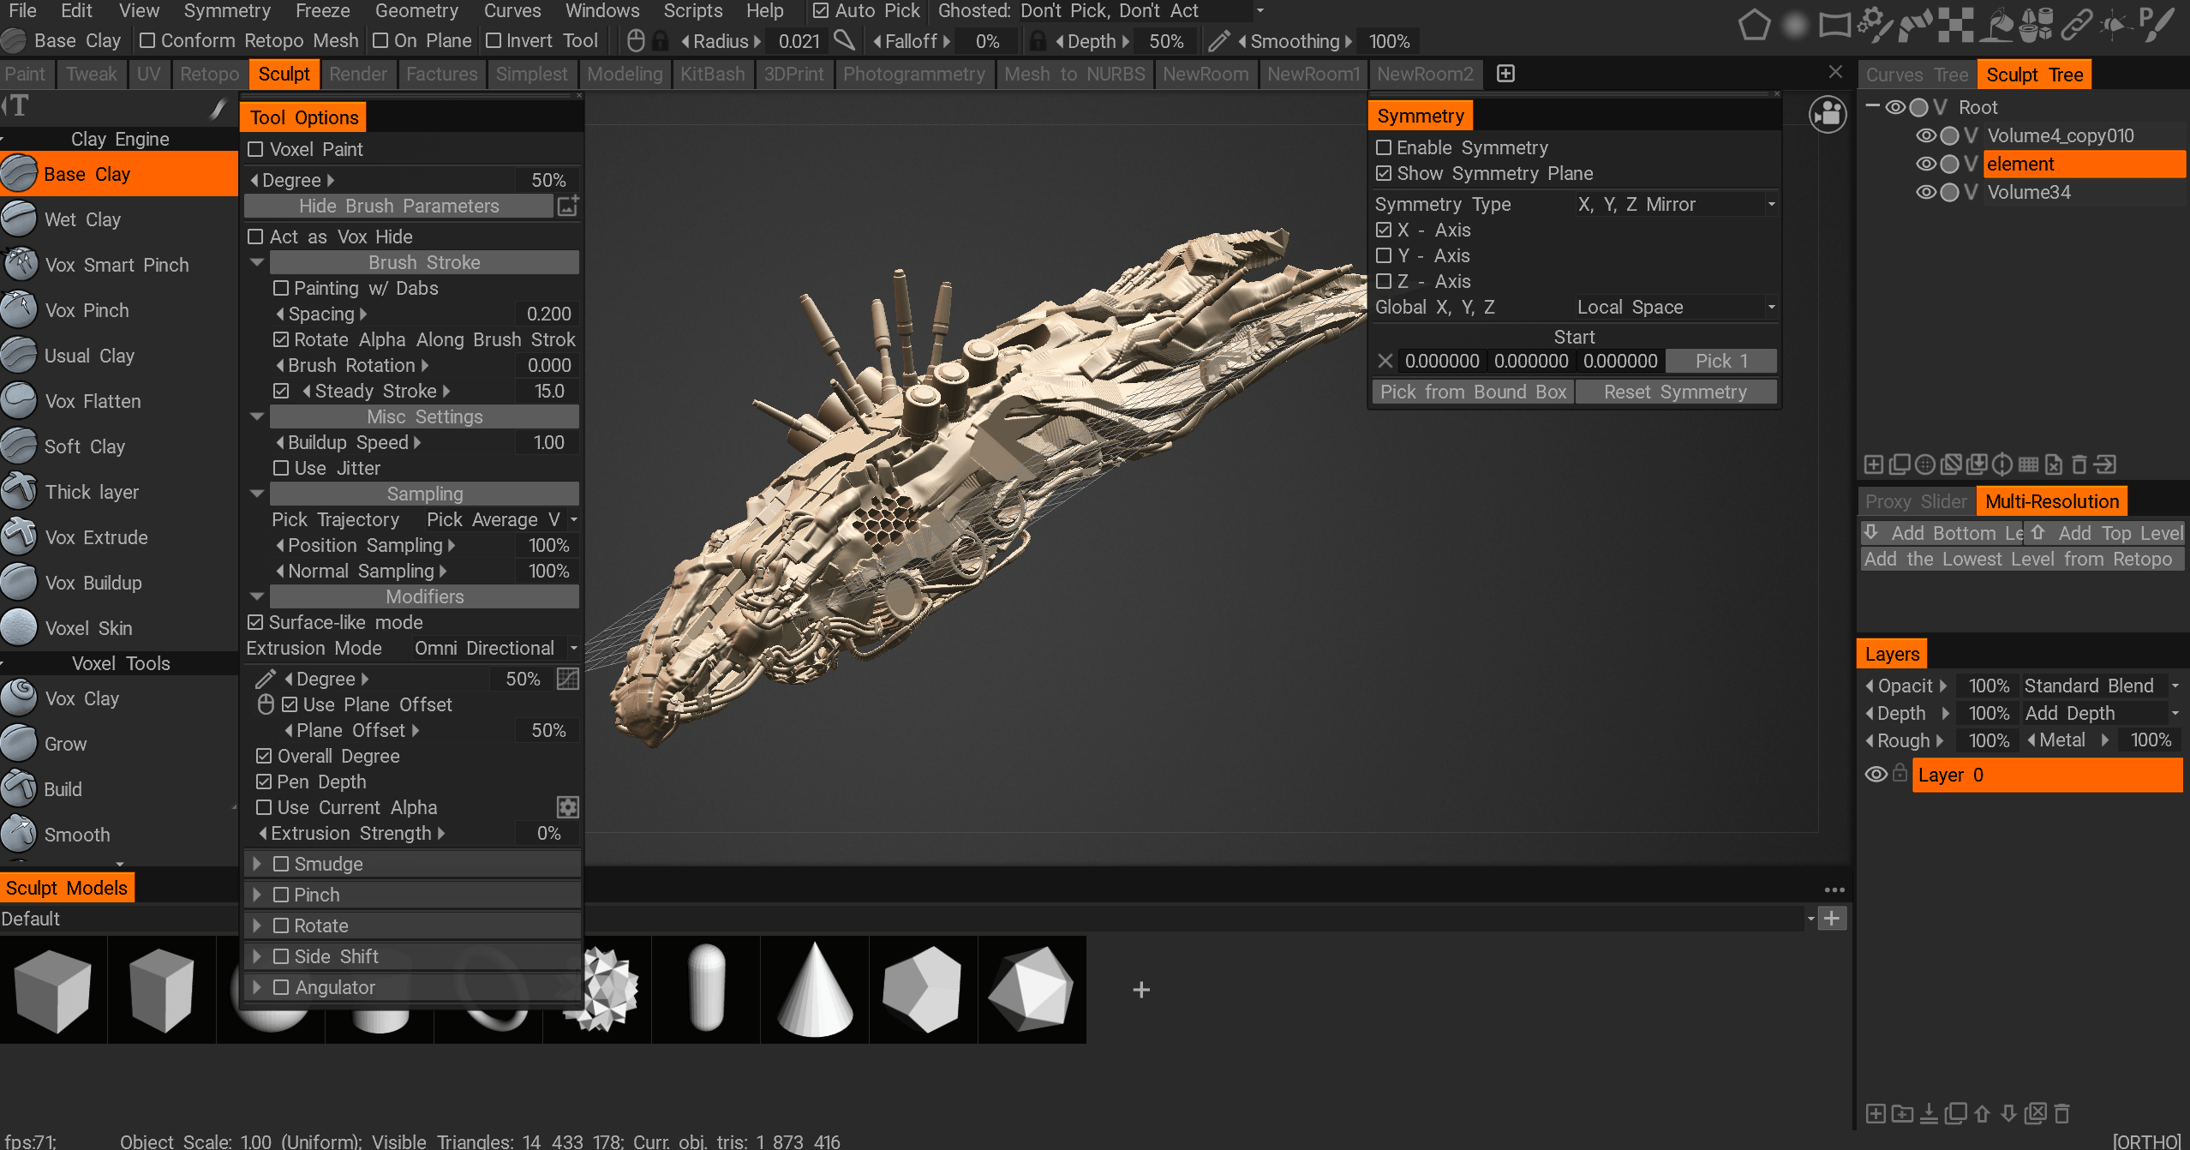Tick the Enable Symmetry checkbox

[x=1383, y=147]
